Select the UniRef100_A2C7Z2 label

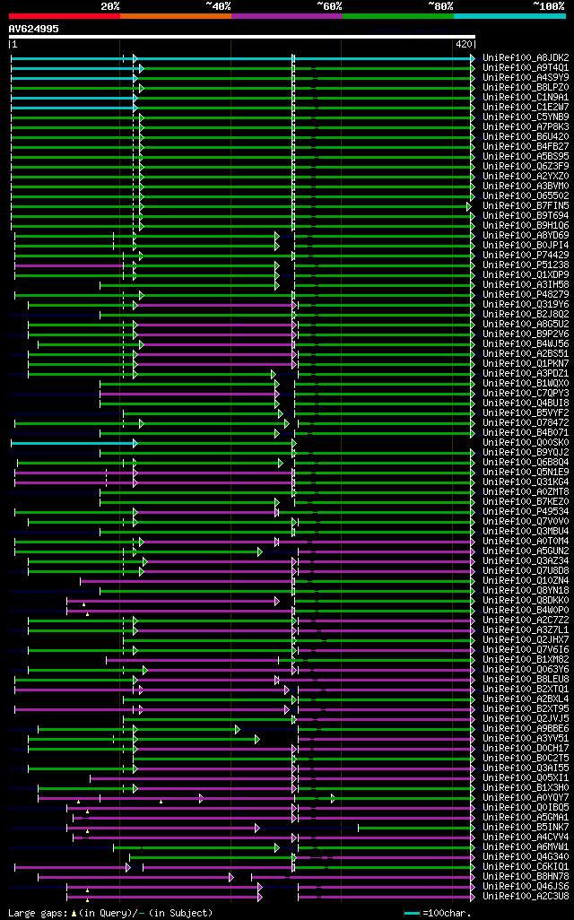[x=526, y=621]
